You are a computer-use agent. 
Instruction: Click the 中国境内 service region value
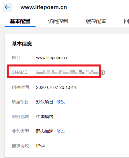tap(45, 117)
